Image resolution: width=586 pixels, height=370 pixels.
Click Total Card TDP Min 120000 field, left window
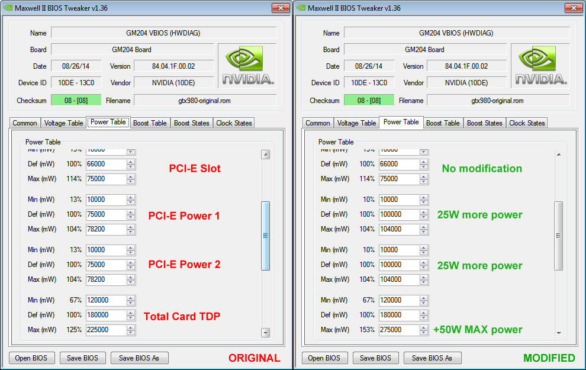pos(106,300)
